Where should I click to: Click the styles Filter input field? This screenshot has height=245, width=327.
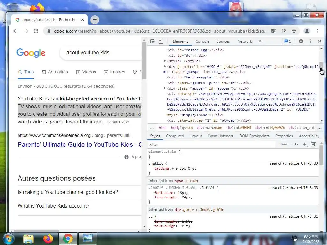[212, 145]
